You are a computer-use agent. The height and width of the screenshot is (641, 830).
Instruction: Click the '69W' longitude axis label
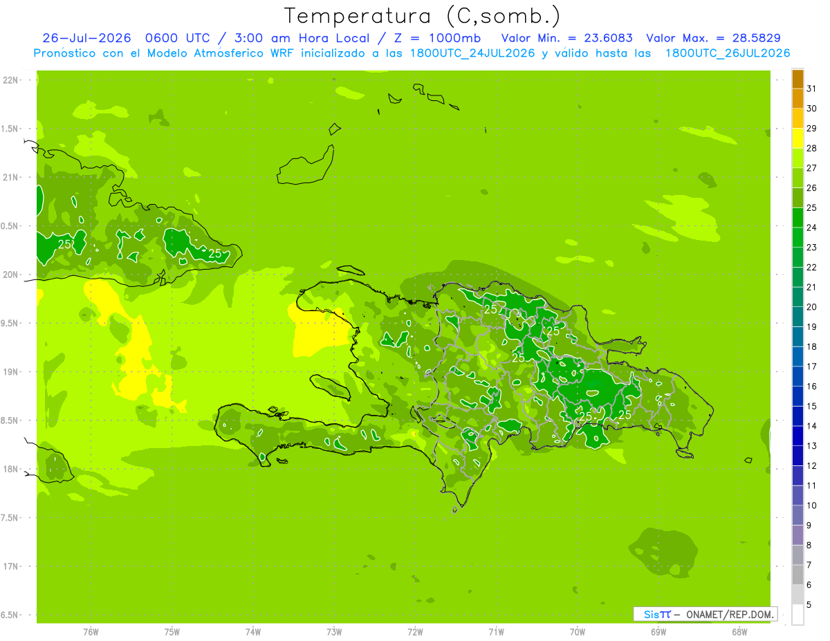pos(658,632)
